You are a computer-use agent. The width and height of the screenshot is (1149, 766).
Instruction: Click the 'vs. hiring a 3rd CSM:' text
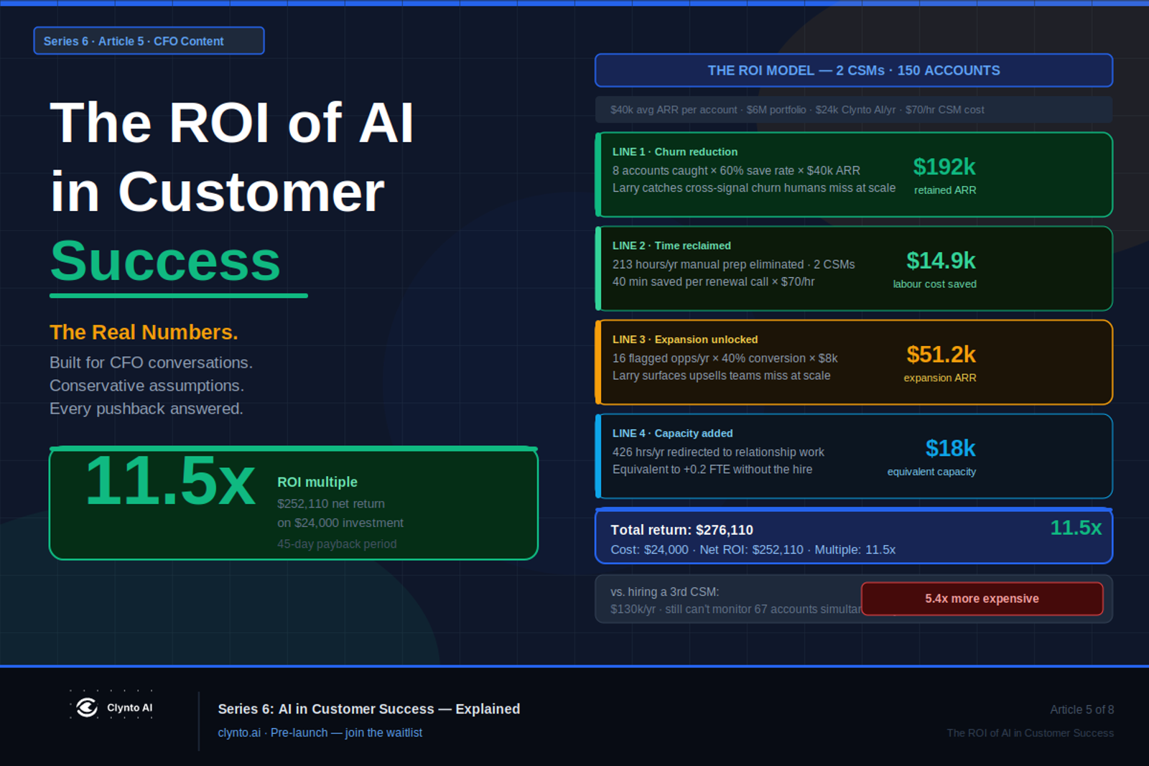[x=665, y=592]
